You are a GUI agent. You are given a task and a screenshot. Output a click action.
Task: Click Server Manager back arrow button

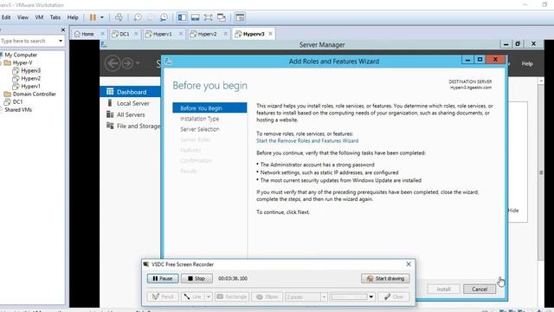[113, 63]
